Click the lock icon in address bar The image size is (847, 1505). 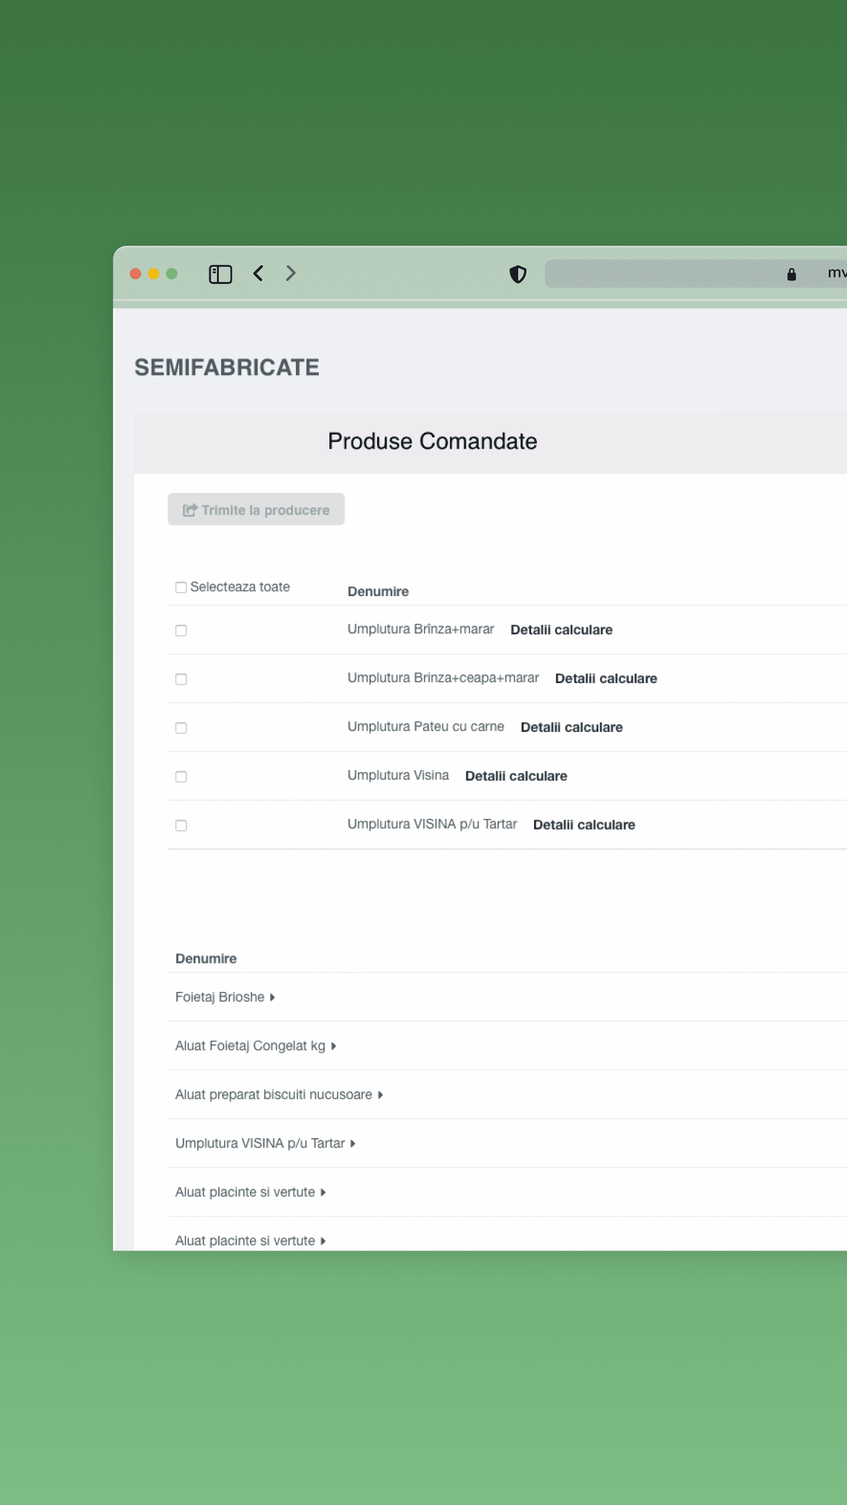tap(791, 275)
